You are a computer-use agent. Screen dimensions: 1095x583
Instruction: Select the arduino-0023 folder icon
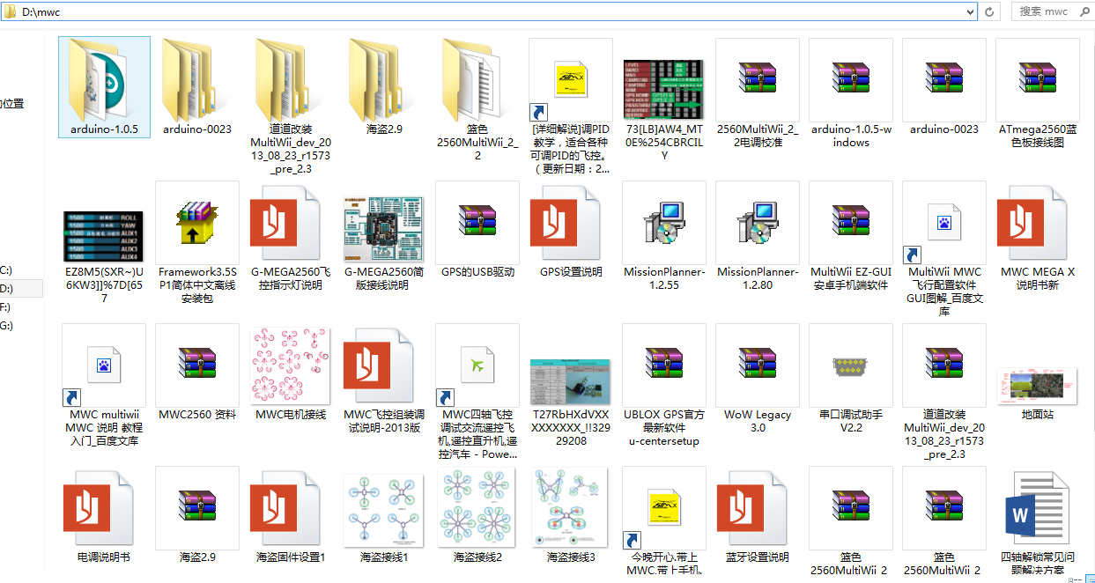tap(197, 80)
